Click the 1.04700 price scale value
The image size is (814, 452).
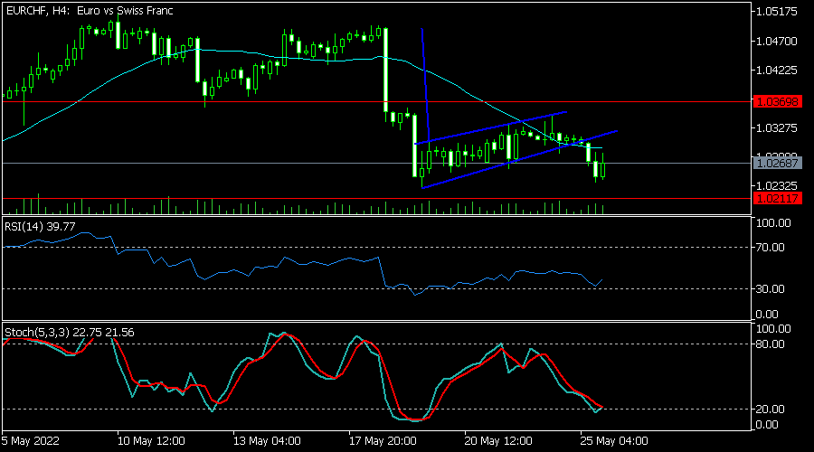[777, 41]
